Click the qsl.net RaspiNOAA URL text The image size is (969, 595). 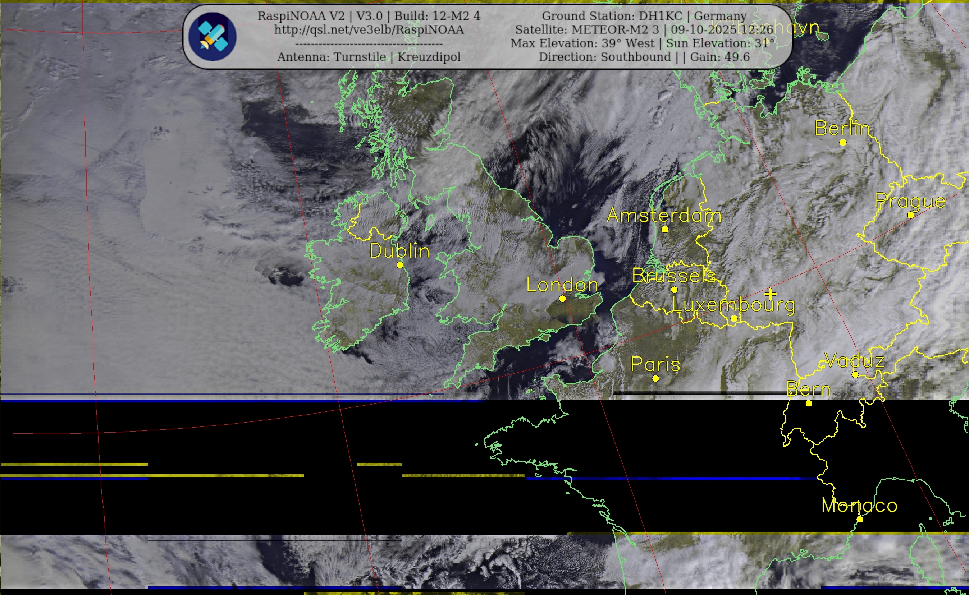[x=369, y=30]
